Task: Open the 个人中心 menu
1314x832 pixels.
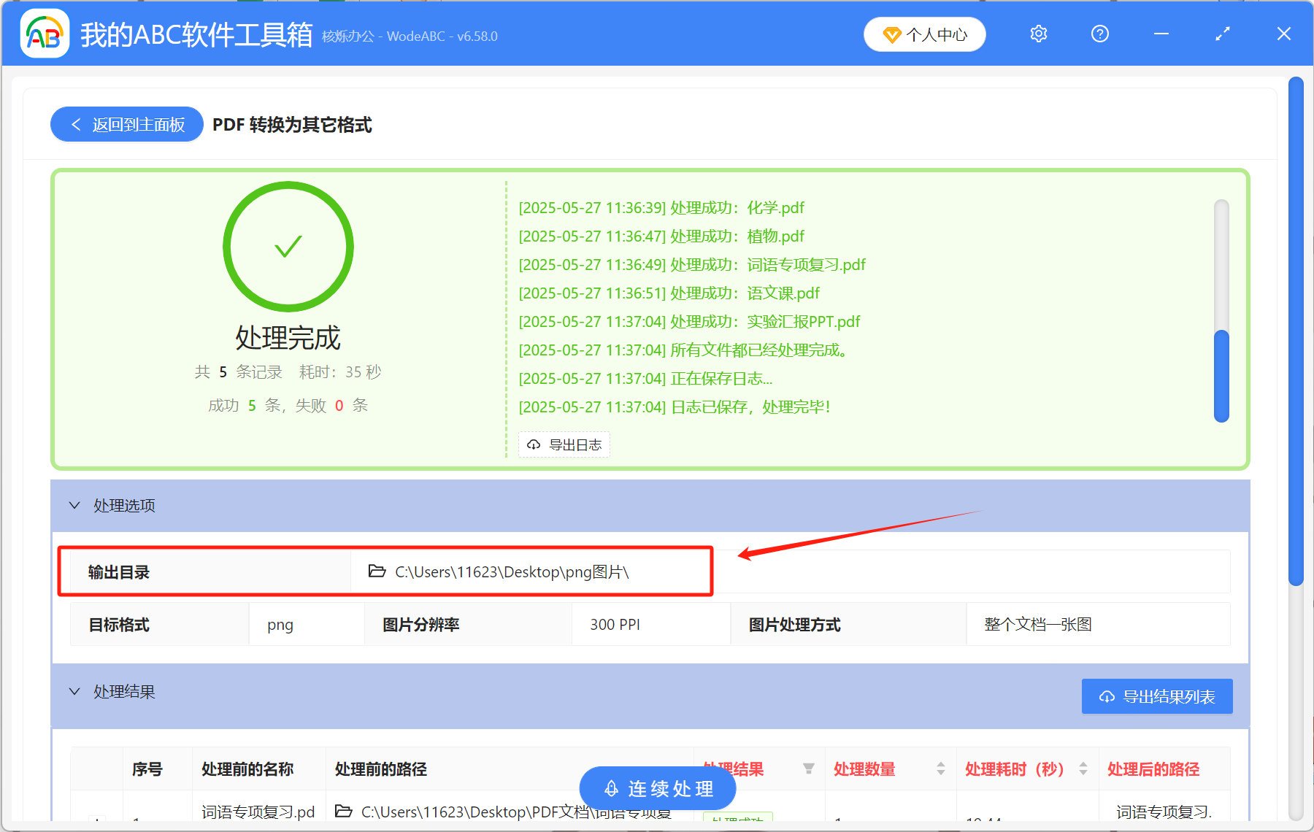Action: [x=924, y=34]
